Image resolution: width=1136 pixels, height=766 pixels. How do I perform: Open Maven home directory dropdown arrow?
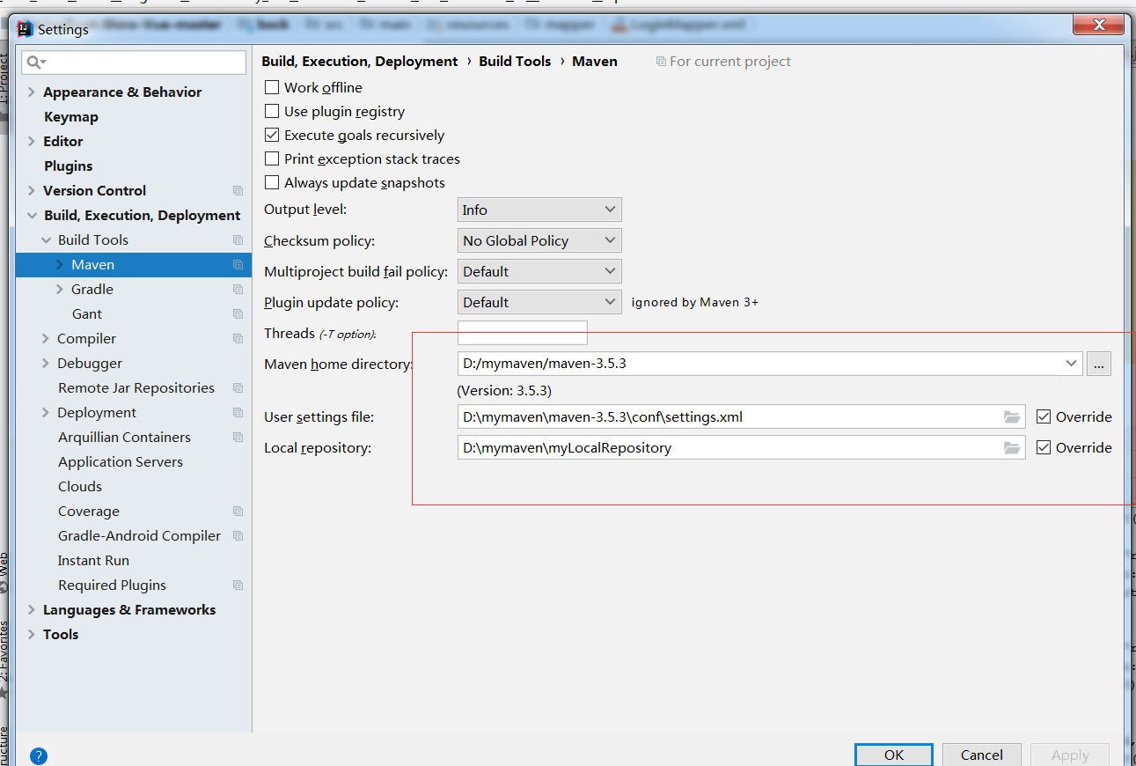coord(1071,363)
